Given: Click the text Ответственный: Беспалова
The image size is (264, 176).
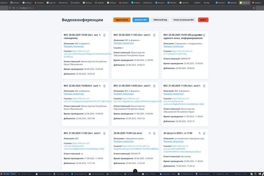Looking at the screenshot, I should coord(177,157).
